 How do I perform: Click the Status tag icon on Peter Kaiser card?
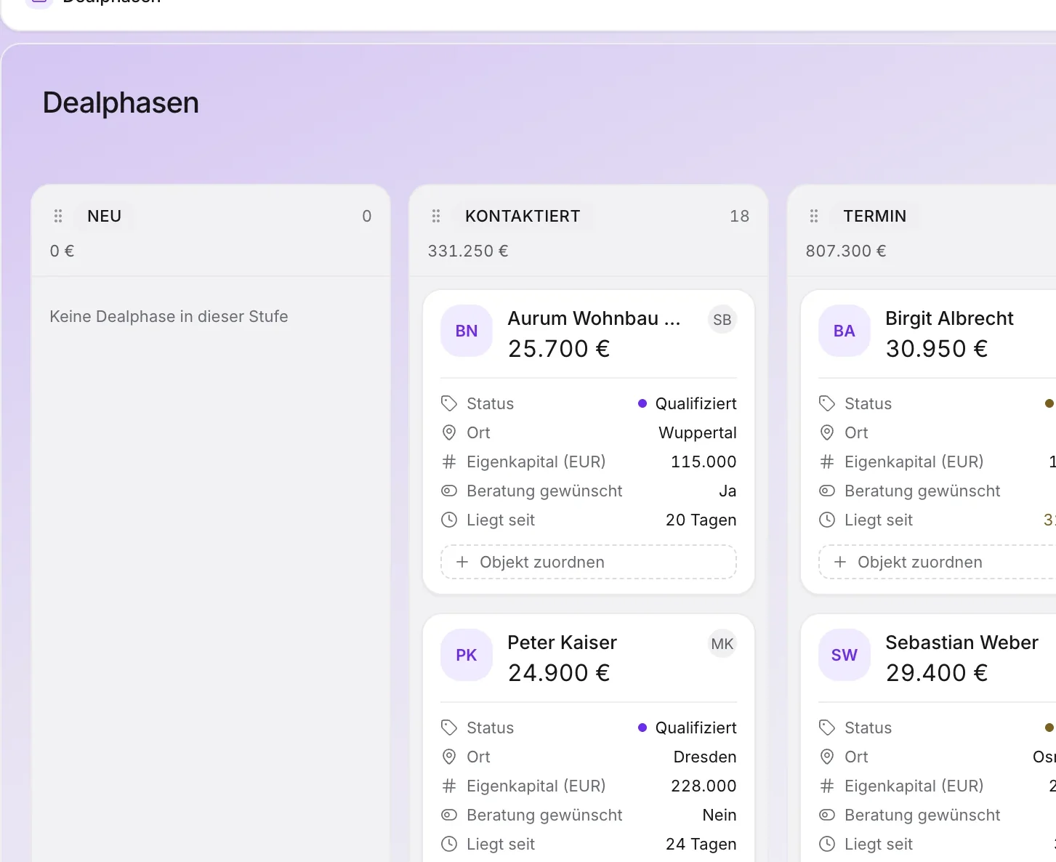point(449,728)
